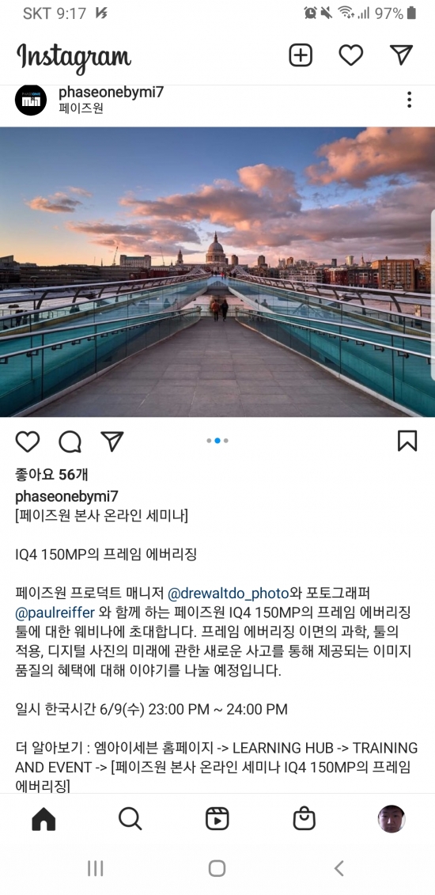Like the post with heart icon
435x895 pixels.
tap(28, 442)
